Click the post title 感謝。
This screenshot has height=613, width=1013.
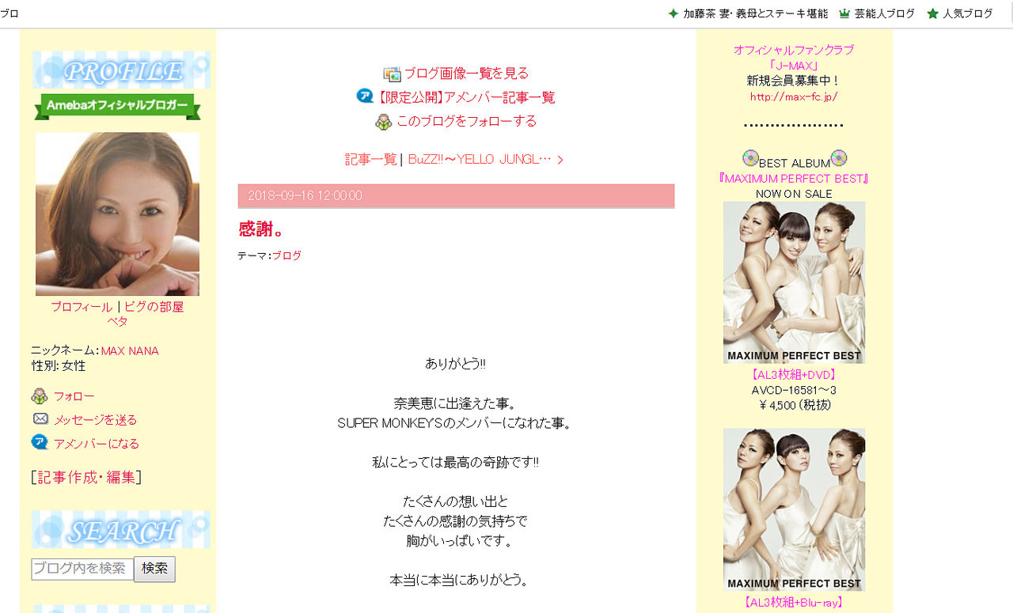261,229
